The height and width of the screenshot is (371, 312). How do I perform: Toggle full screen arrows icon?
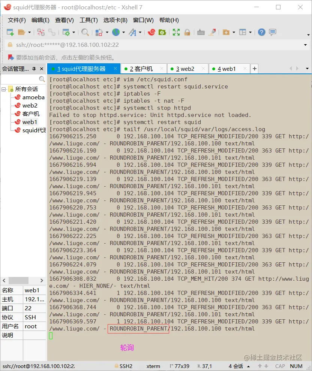point(176,32)
